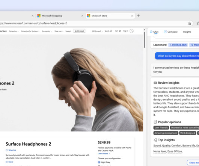Click the SHOP DEALS button
Image resolution: width=199 pixels, height=166 pixels.
[80, 31]
